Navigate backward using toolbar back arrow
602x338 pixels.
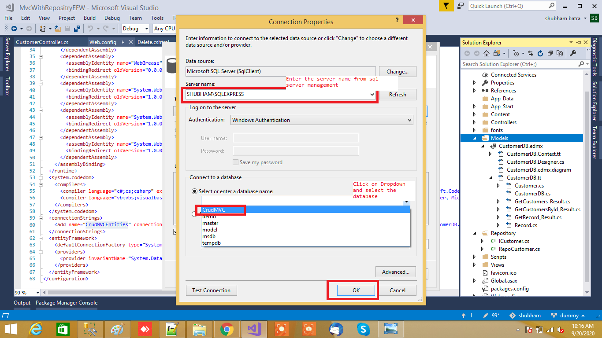(14, 29)
